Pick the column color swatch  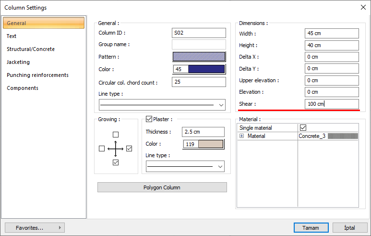206,69
